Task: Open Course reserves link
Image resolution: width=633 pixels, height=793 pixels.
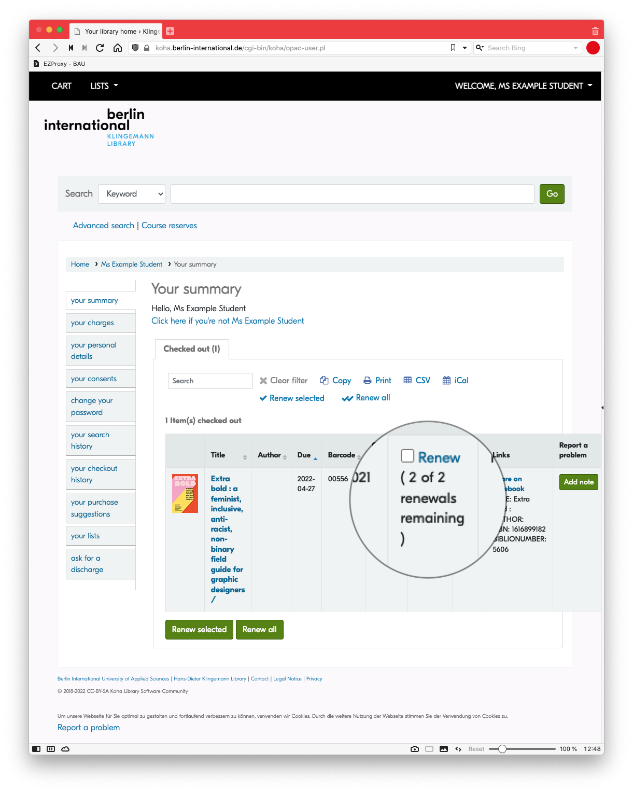Action: pyautogui.click(x=170, y=226)
